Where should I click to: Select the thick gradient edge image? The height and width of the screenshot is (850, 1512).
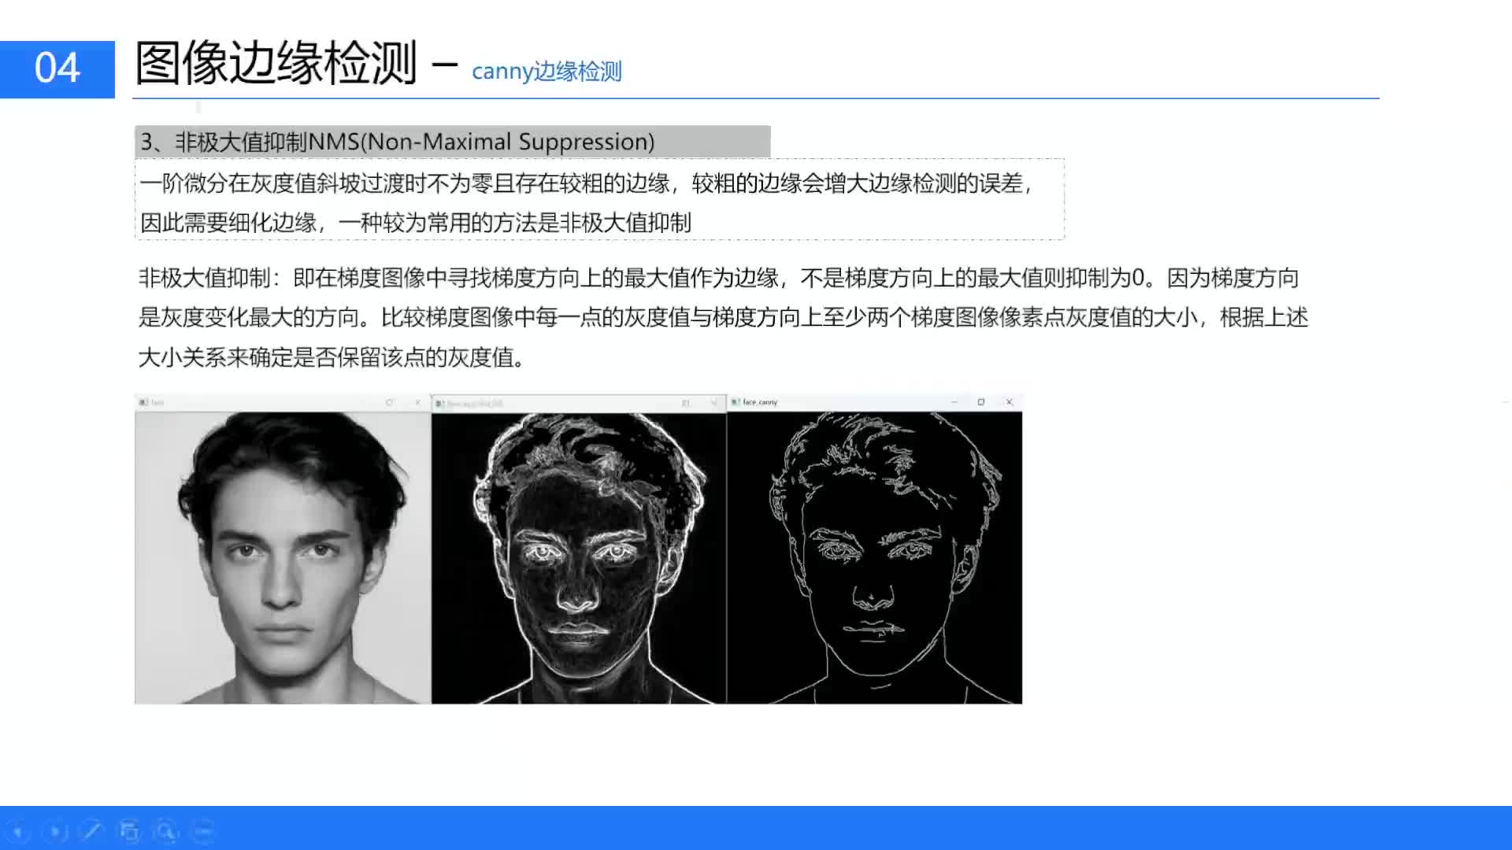(579, 557)
